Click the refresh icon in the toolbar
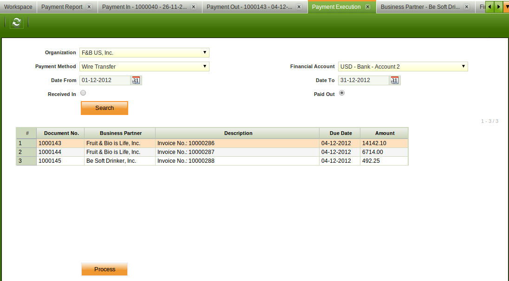Screen dimensions: 509x281 (x=17, y=22)
